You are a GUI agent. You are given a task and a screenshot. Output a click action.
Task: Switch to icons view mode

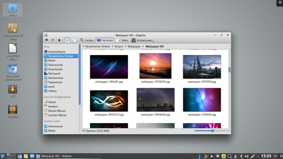tap(67, 40)
